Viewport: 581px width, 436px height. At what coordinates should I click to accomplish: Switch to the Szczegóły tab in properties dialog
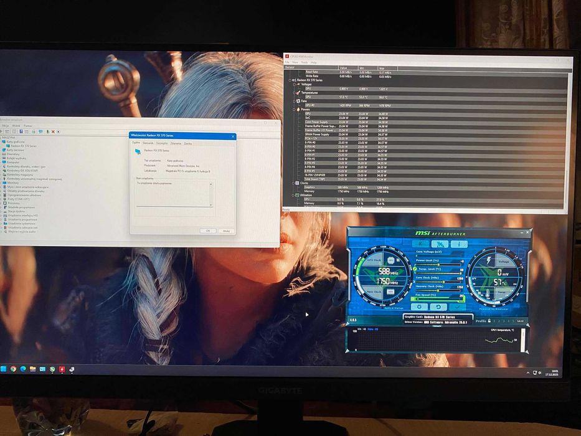click(x=162, y=143)
